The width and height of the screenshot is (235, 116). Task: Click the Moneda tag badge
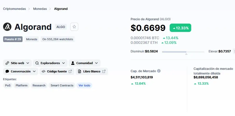pos(32,39)
